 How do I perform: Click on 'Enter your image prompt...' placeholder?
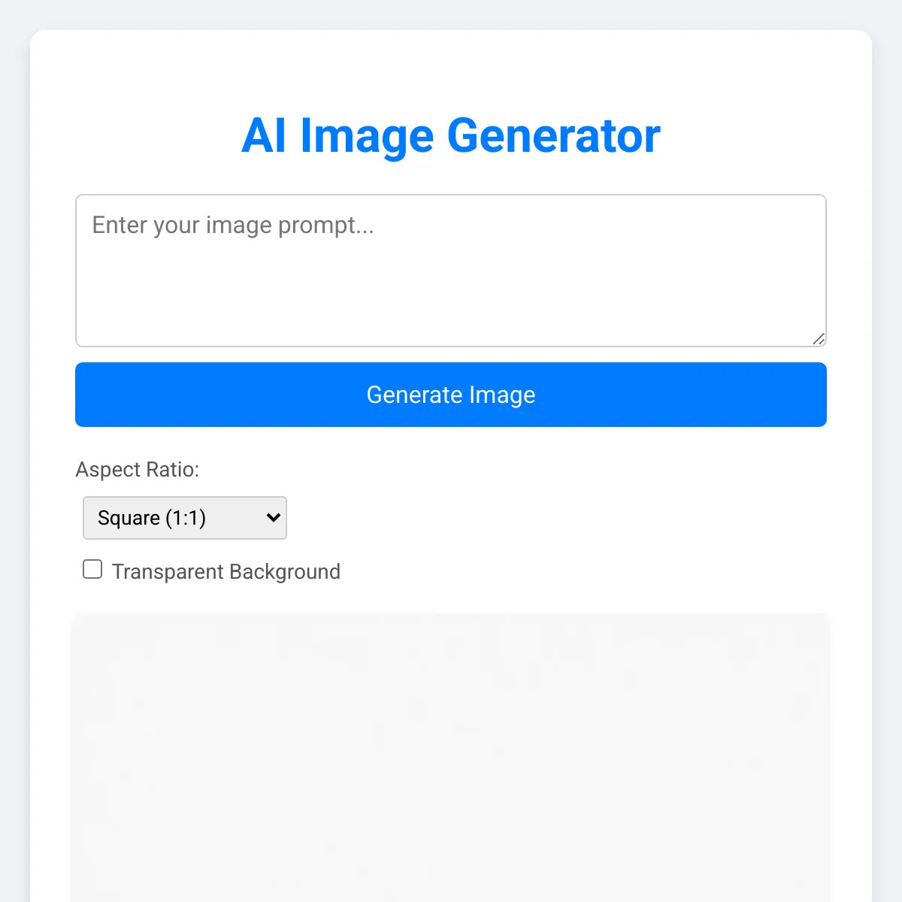[233, 225]
